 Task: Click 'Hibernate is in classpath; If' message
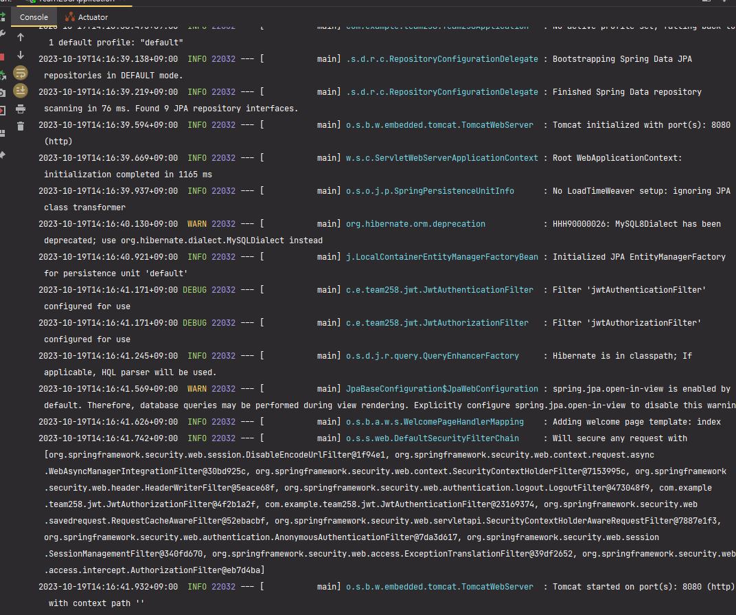click(622, 356)
